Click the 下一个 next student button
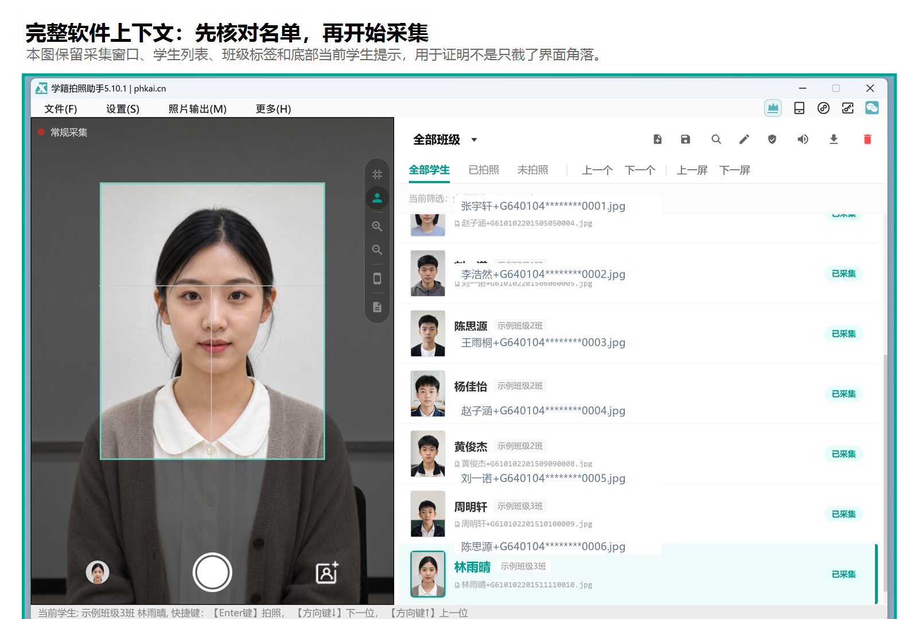This screenshot has height=619, width=918. [640, 170]
